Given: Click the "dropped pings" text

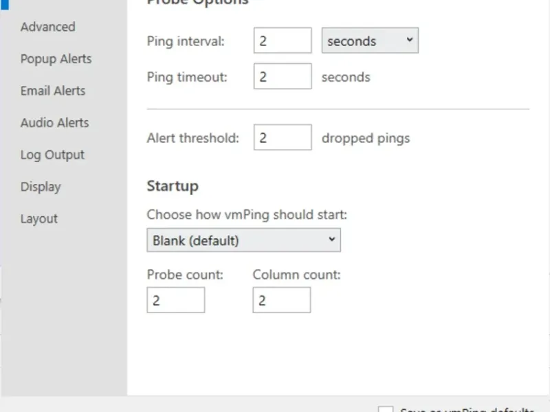Looking at the screenshot, I should click(365, 138).
